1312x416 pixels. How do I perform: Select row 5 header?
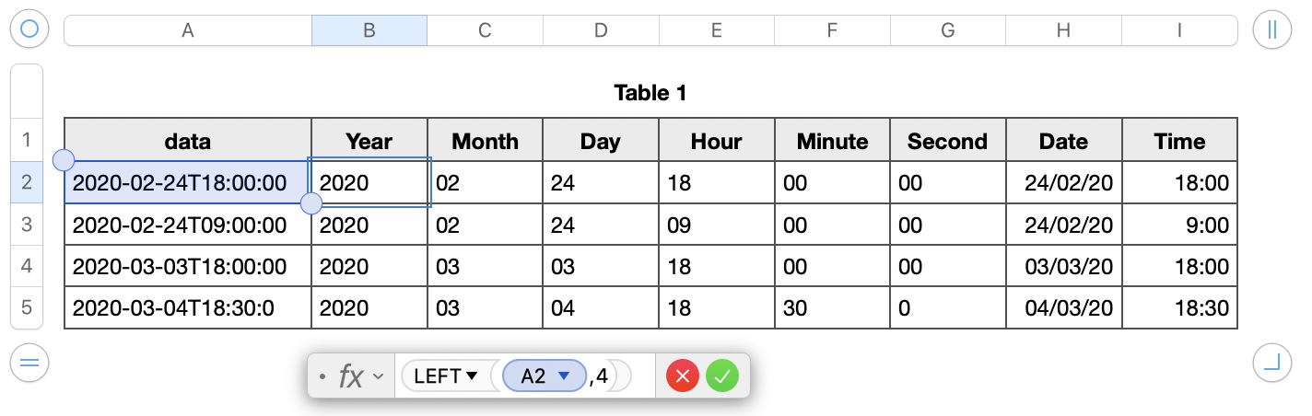[27, 307]
